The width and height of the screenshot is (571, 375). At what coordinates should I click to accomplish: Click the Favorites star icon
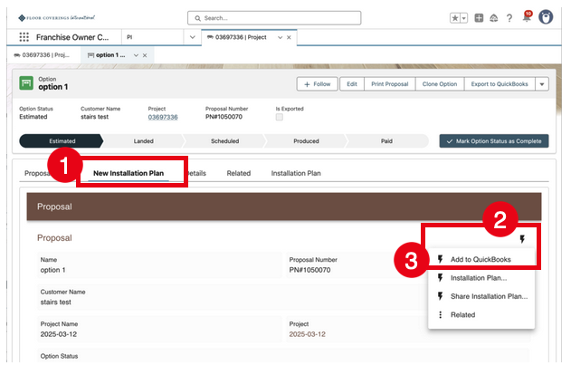click(455, 17)
